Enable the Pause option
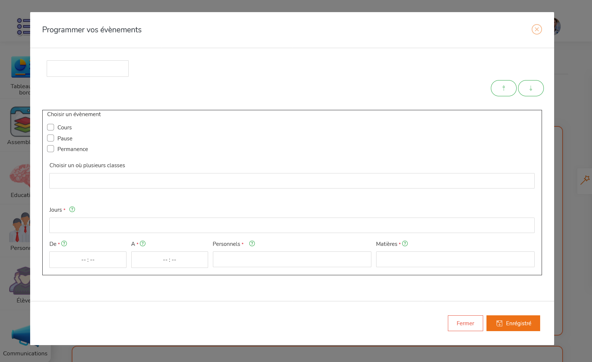 (x=51, y=138)
